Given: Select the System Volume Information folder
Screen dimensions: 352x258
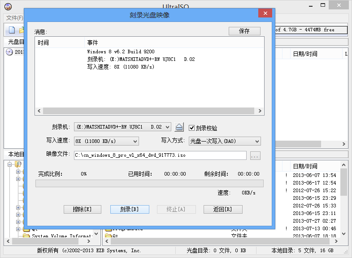Looking at the screenshot, I should coord(62,236).
